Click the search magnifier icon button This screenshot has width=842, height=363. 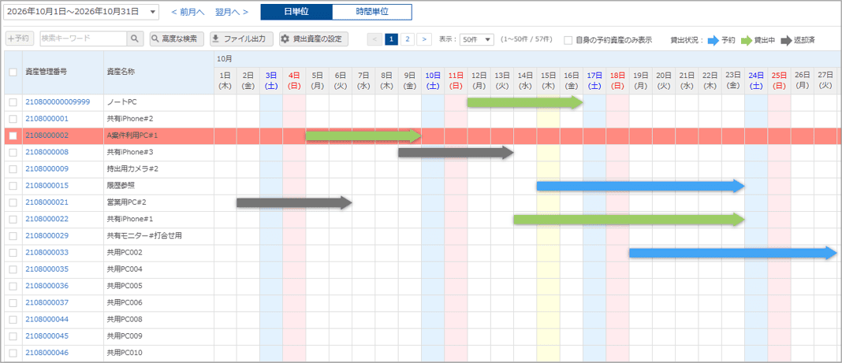135,39
